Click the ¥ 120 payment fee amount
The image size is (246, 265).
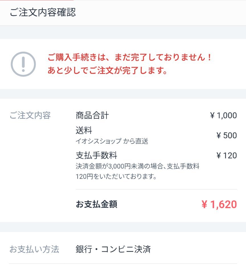pyautogui.click(x=227, y=155)
